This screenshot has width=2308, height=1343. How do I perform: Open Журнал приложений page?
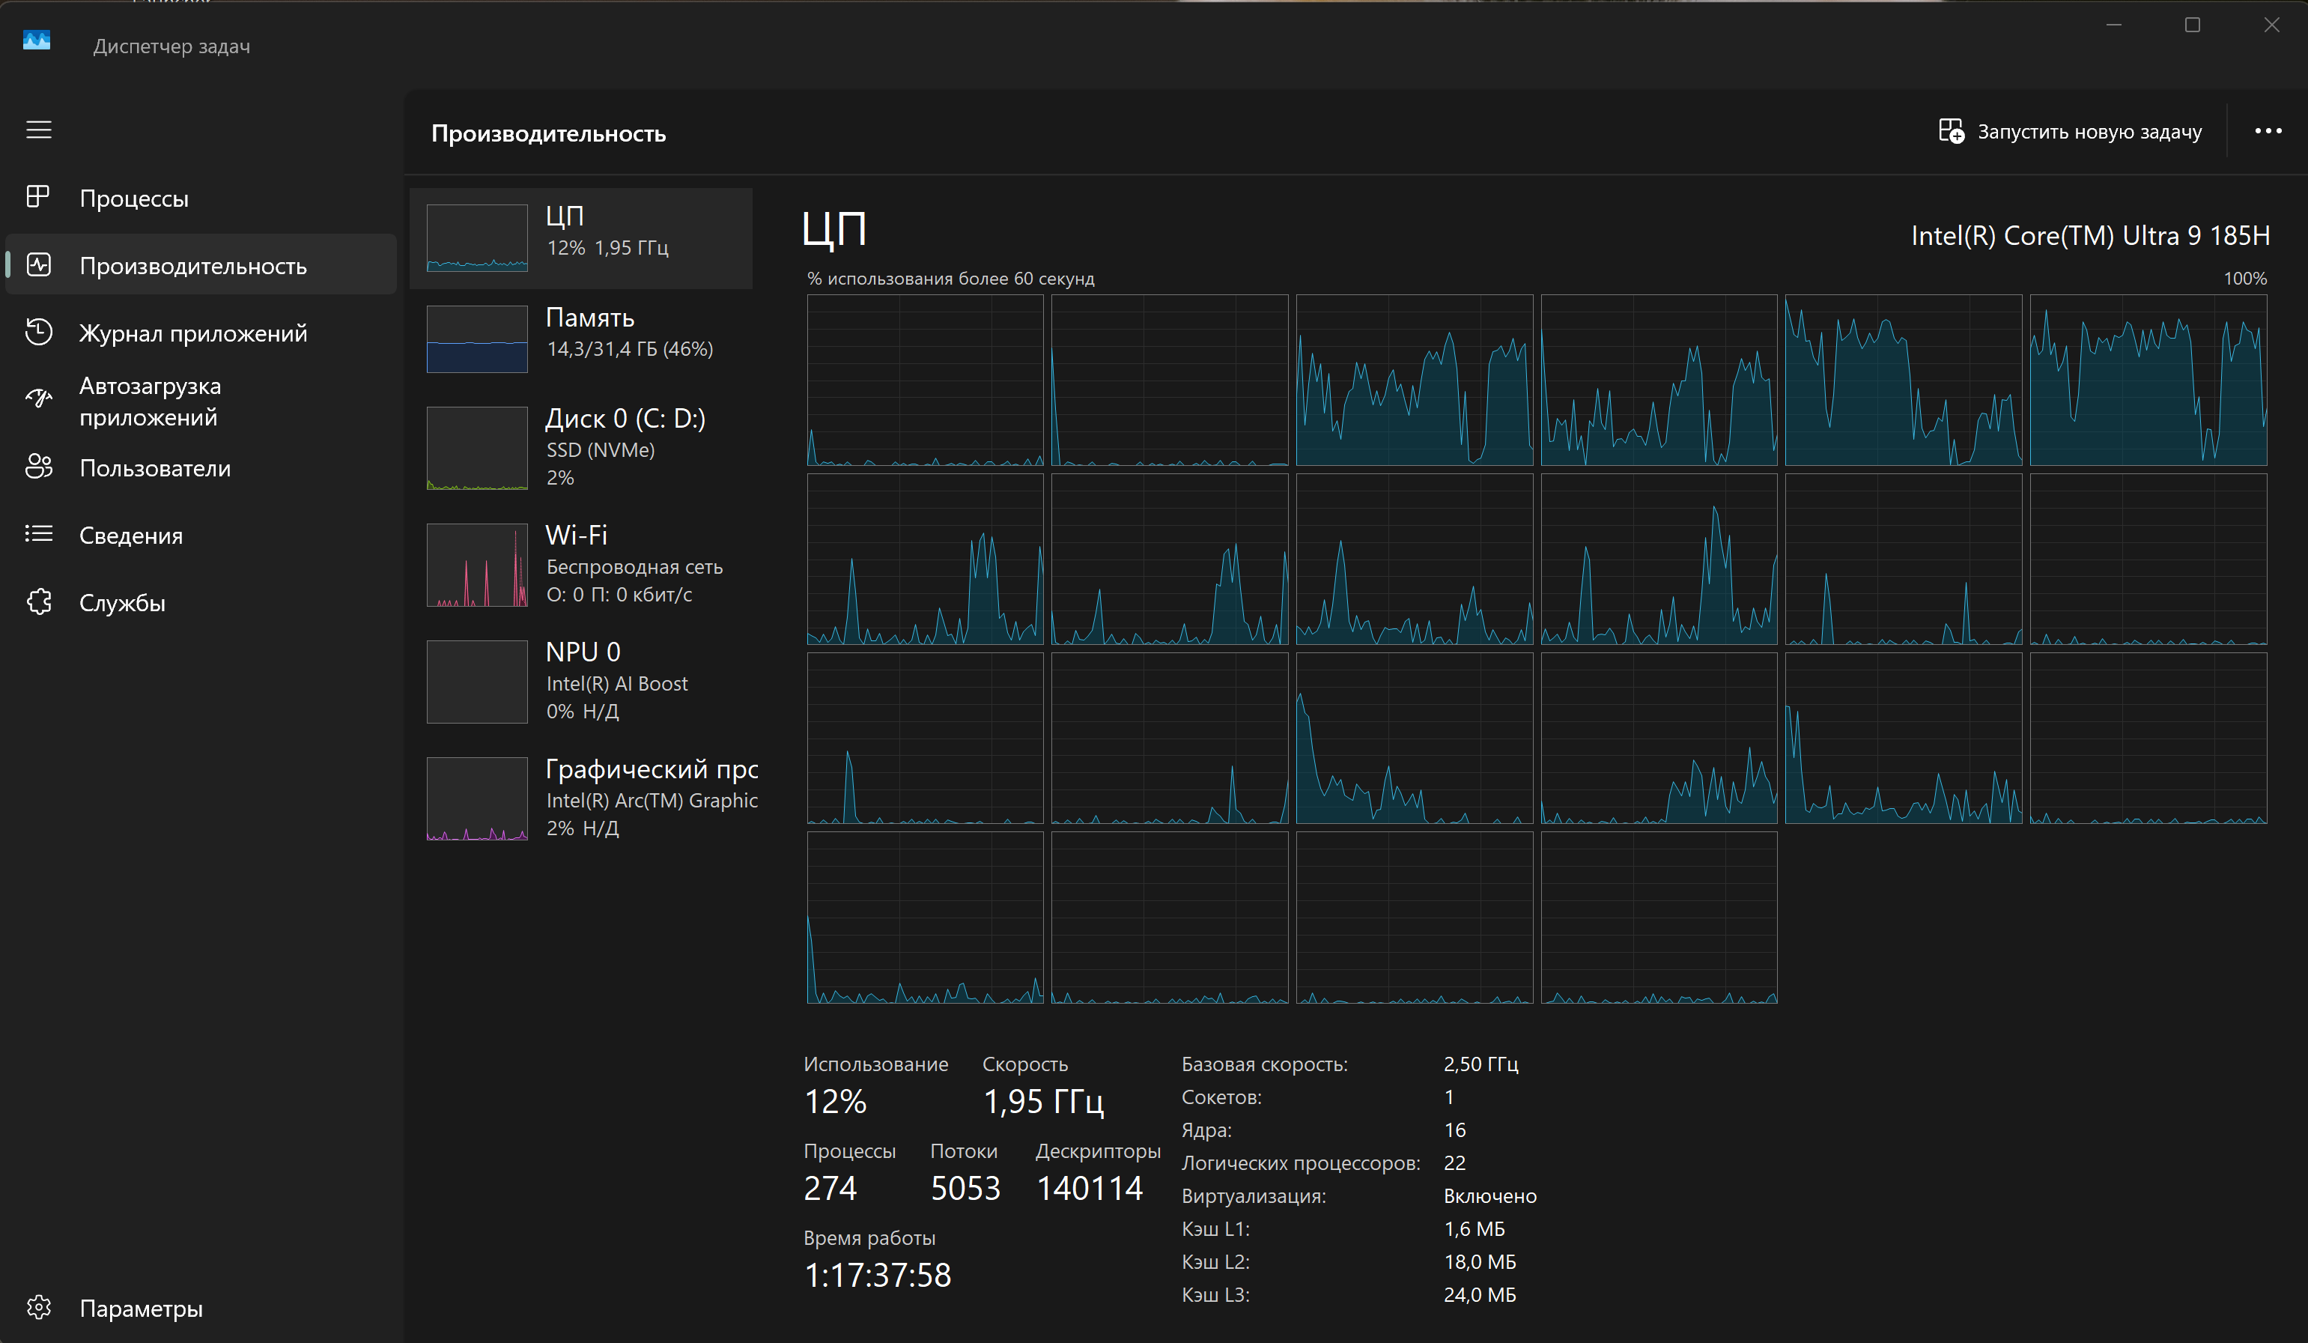(201, 333)
